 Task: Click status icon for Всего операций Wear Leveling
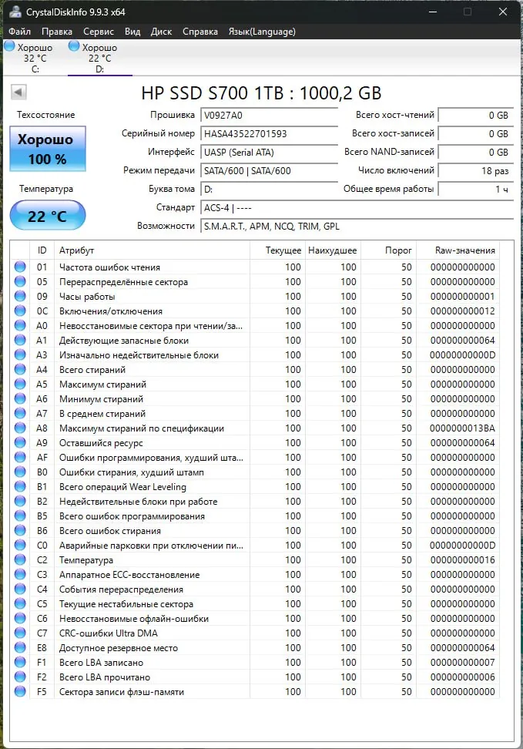(20, 487)
